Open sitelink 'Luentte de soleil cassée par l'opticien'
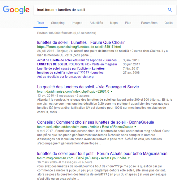Viewport: 177px width, 181px height. pyautogui.click(x=71, y=68)
